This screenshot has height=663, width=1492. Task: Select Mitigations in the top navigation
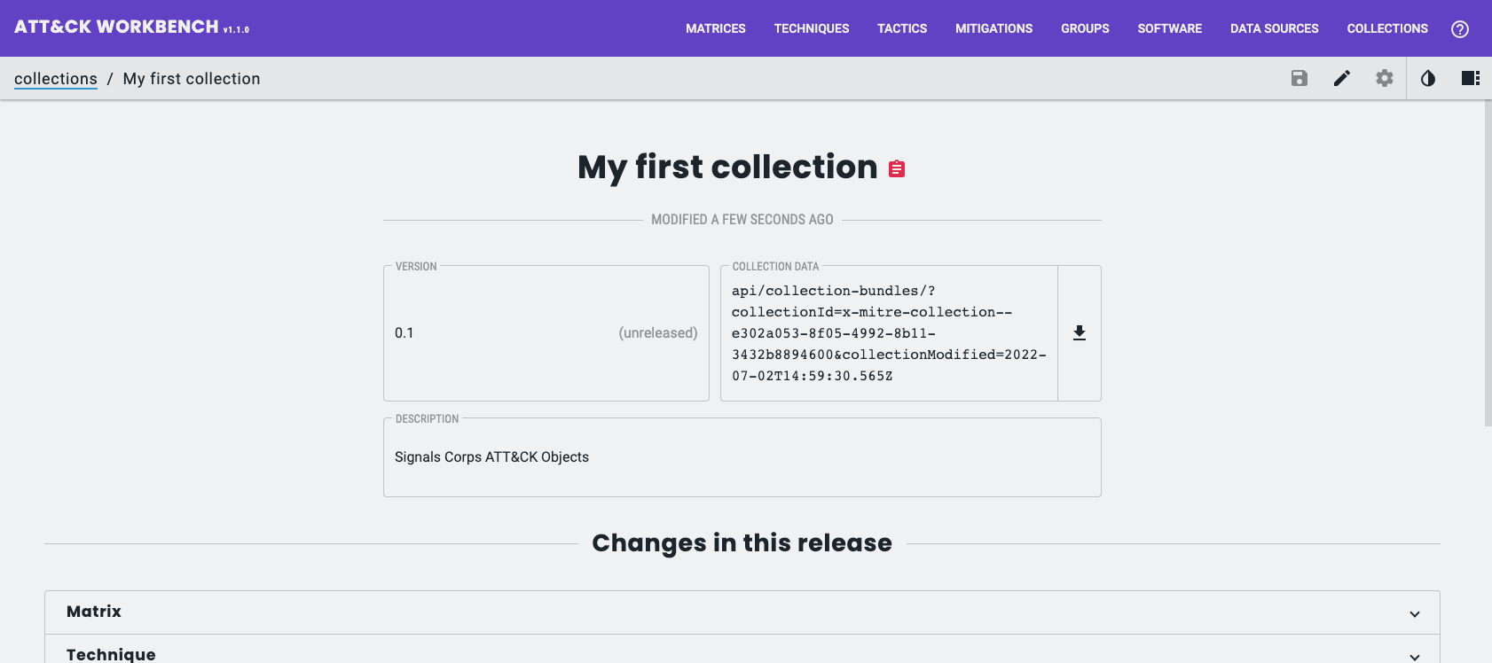(993, 28)
